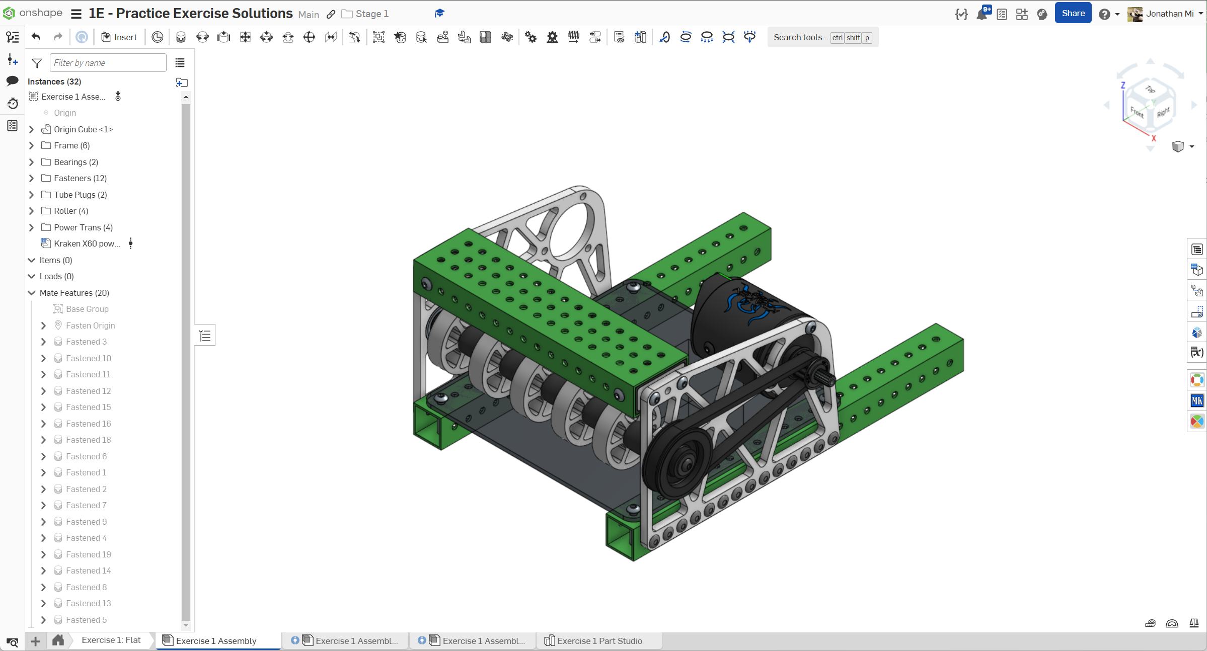1207x651 pixels.
Task: Open the Comments panel icon
Action: (12, 80)
